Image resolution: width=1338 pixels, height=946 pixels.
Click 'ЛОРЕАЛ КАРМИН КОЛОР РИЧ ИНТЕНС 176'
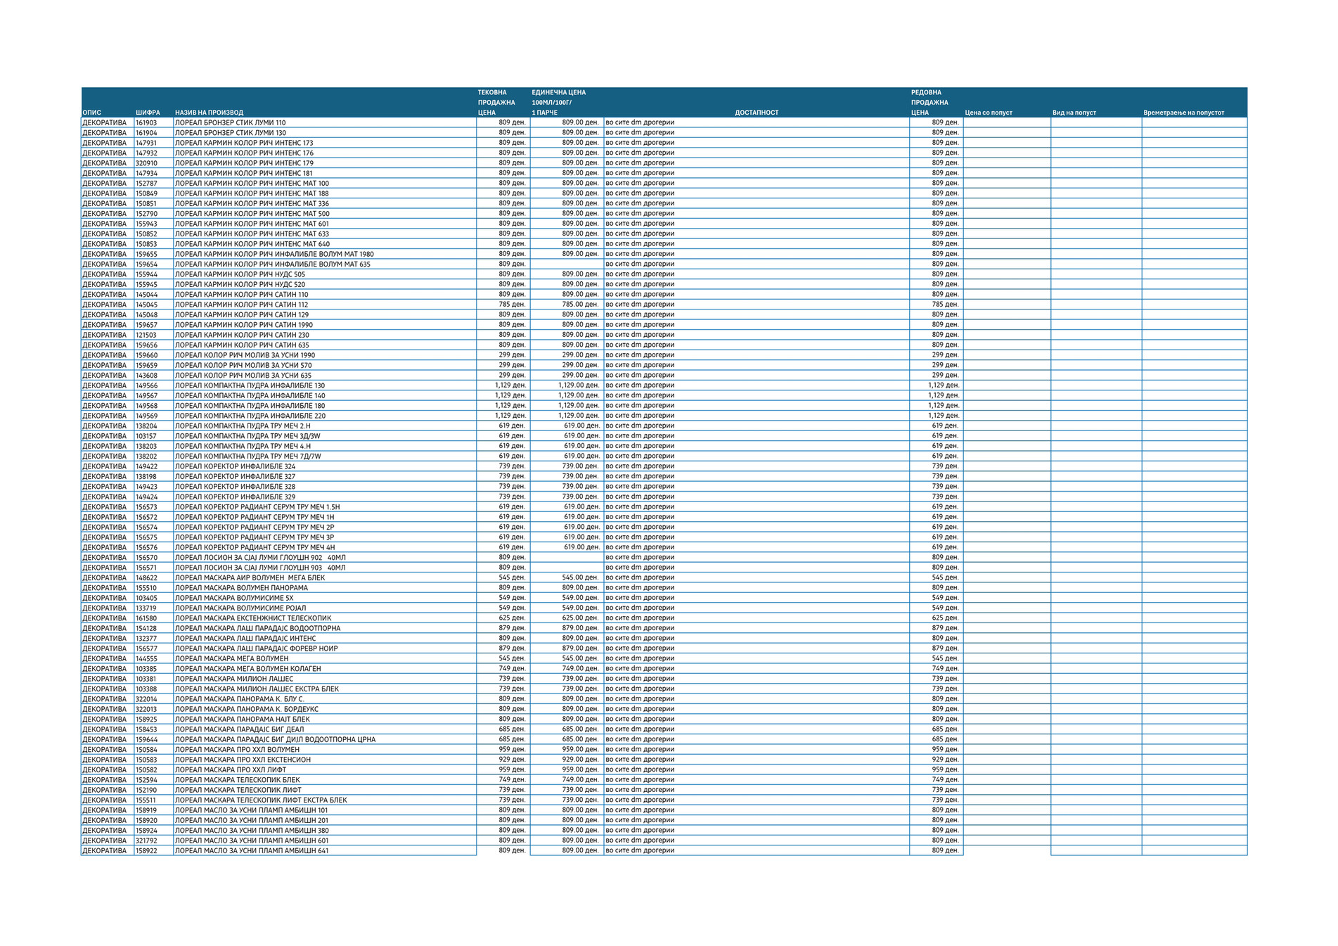(244, 153)
